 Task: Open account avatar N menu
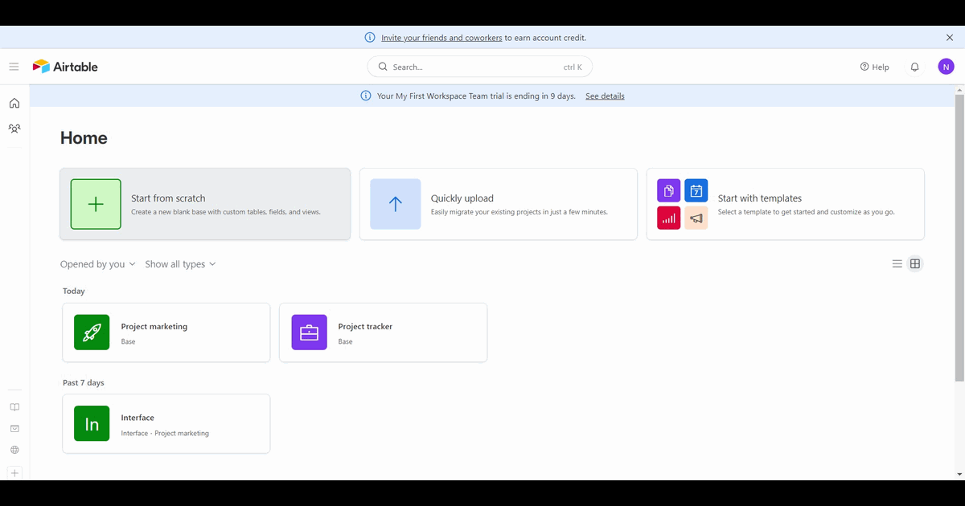pos(946,67)
